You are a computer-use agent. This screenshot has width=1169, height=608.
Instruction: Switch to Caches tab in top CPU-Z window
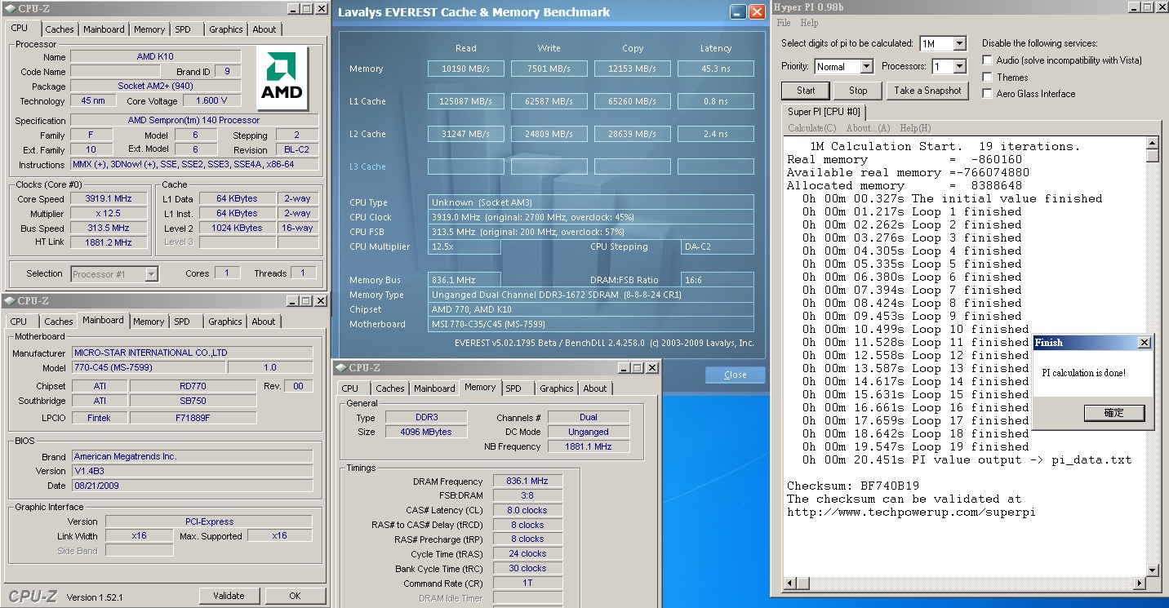point(59,29)
